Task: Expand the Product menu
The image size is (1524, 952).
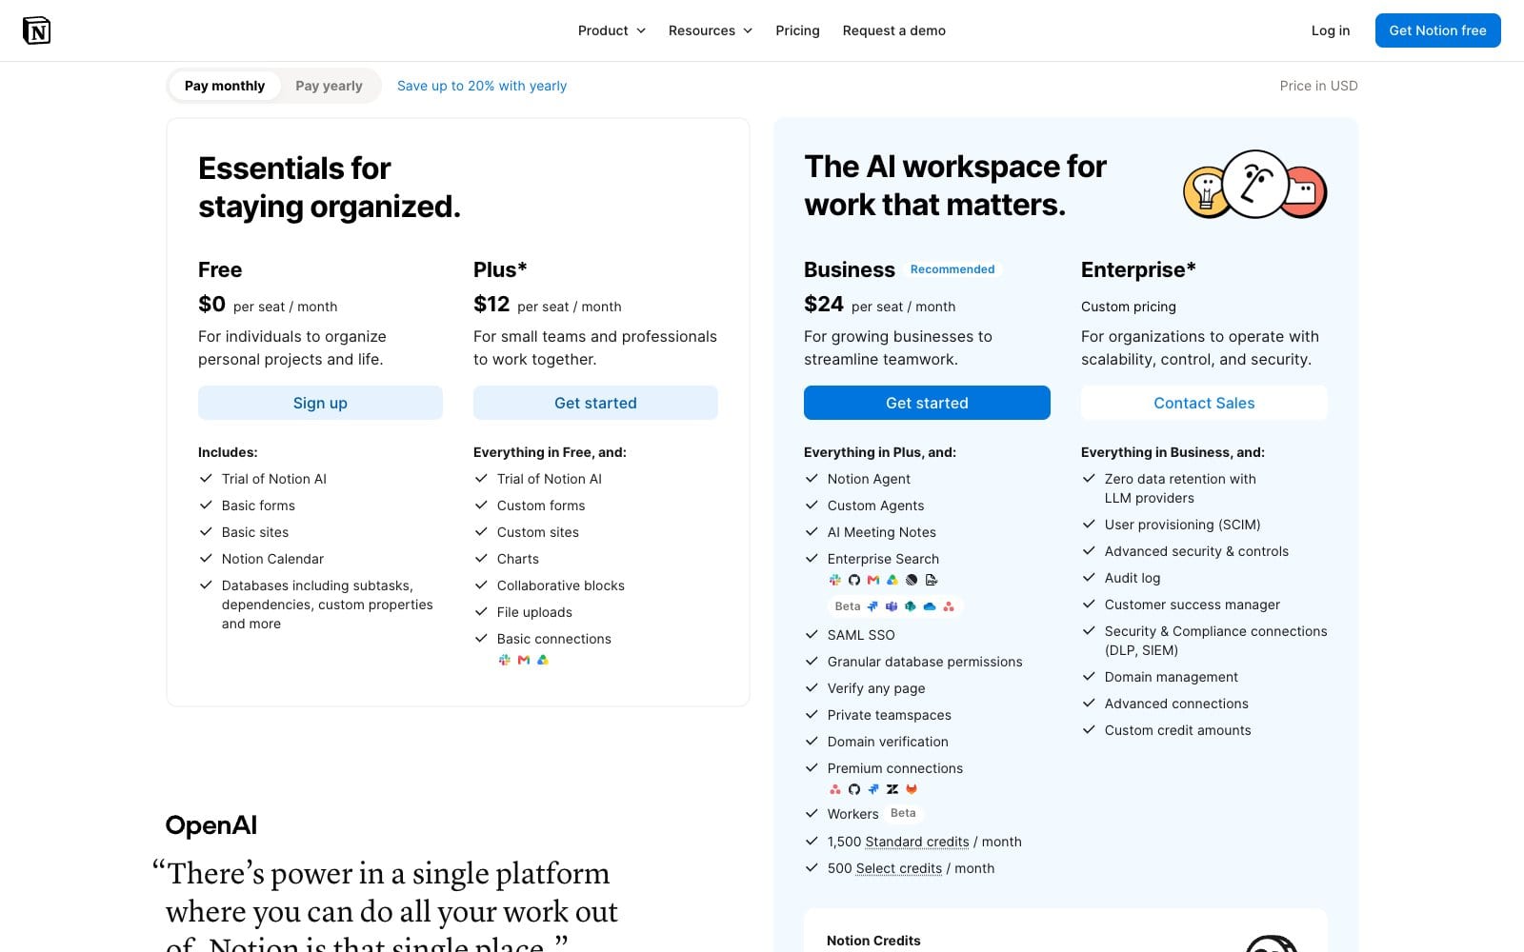Action: click(612, 30)
